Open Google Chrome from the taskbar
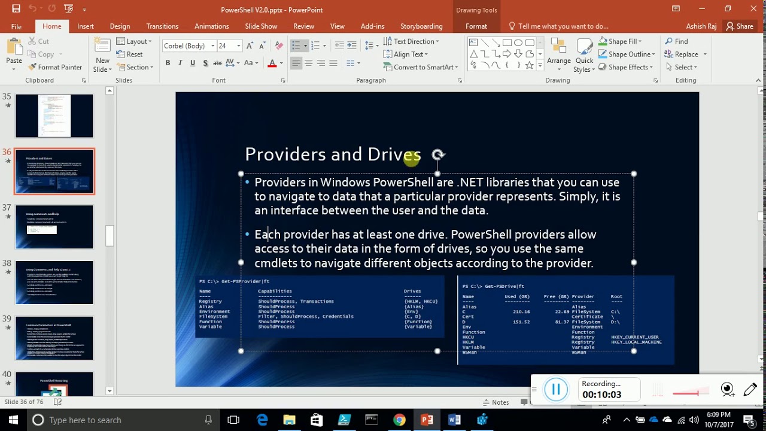The height and width of the screenshot is (431, 766). click(399, 420)
